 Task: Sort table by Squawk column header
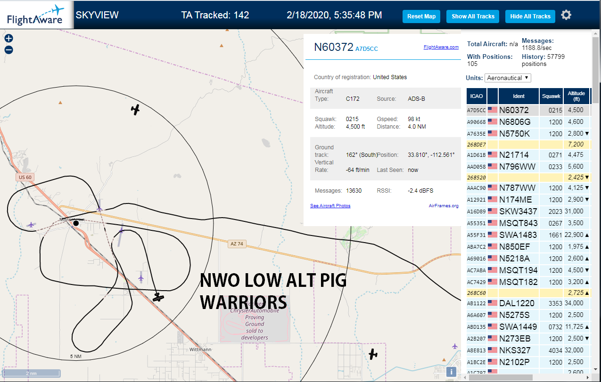pos(551,96)
